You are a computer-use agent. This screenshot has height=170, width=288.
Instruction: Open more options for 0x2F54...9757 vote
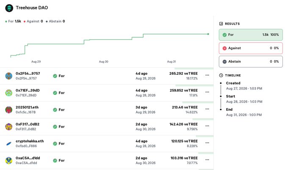point(207,75)
